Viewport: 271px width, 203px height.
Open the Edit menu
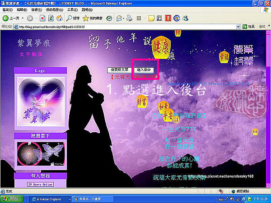[x=22, y=10]
